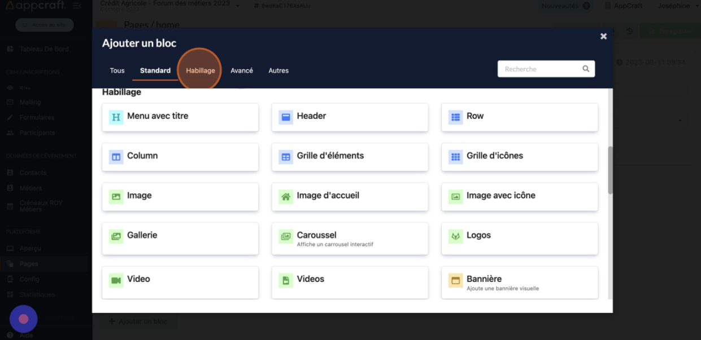Click the search magnifier icon

(586, 69)
